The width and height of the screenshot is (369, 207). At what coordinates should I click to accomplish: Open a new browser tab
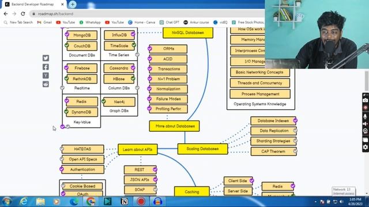click(x=73, y=4)
